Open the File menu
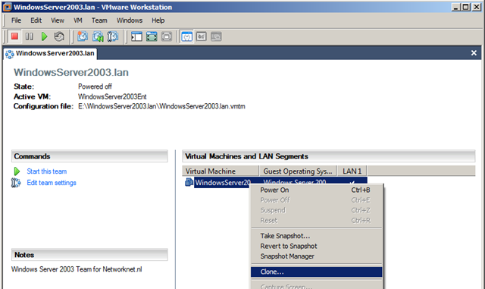 (x=16, y=20)
